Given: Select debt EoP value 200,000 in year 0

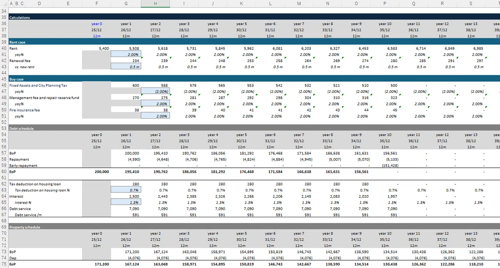Looking at the screenshot, I should (97, 171).
